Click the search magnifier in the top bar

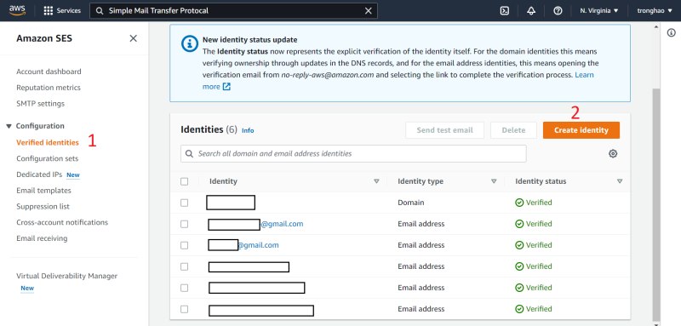(100, 11)
